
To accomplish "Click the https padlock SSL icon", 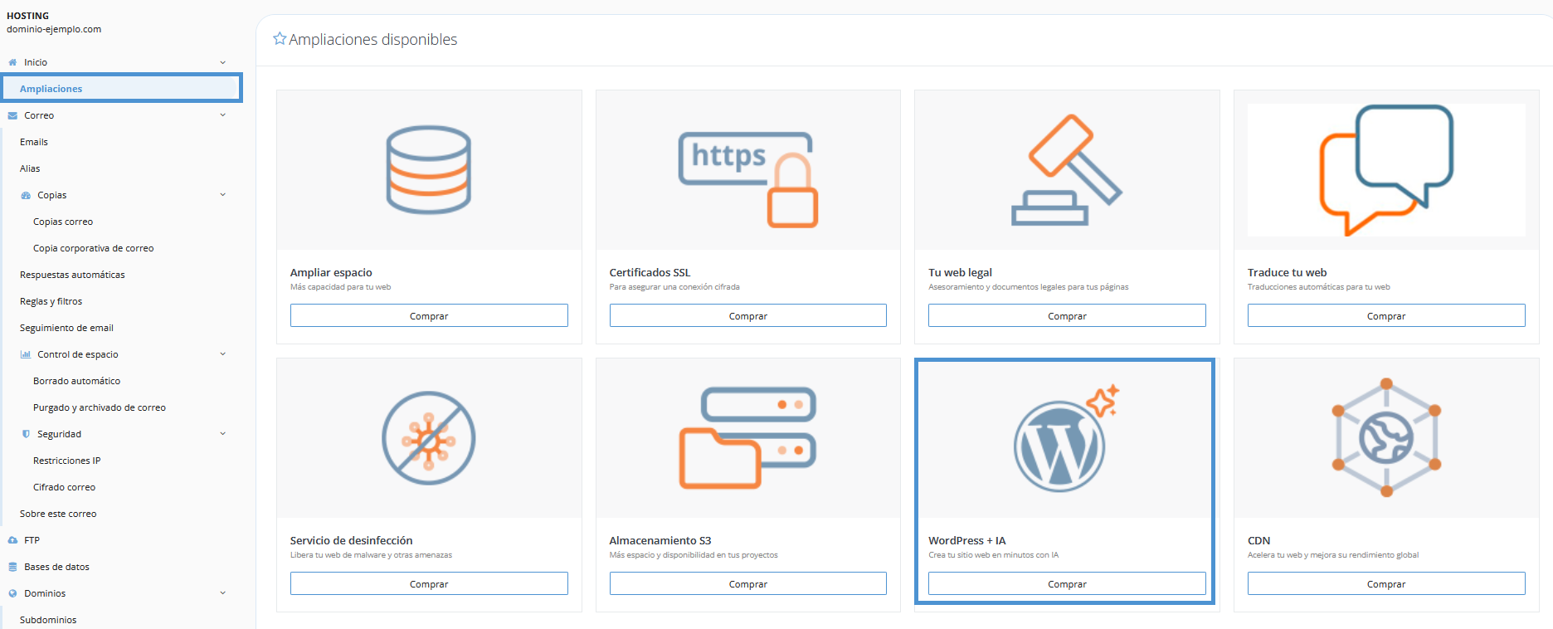I will coord(747,178).
